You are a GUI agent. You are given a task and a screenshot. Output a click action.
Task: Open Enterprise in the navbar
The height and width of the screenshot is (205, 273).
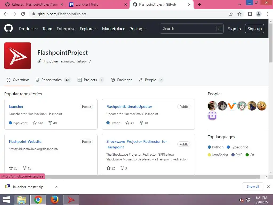click(x=66, y=29)
